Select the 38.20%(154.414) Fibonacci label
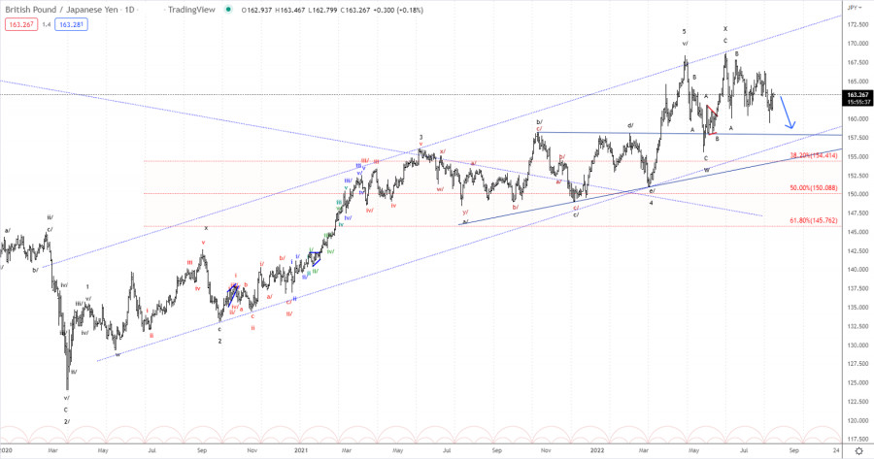 pos(814,155)
